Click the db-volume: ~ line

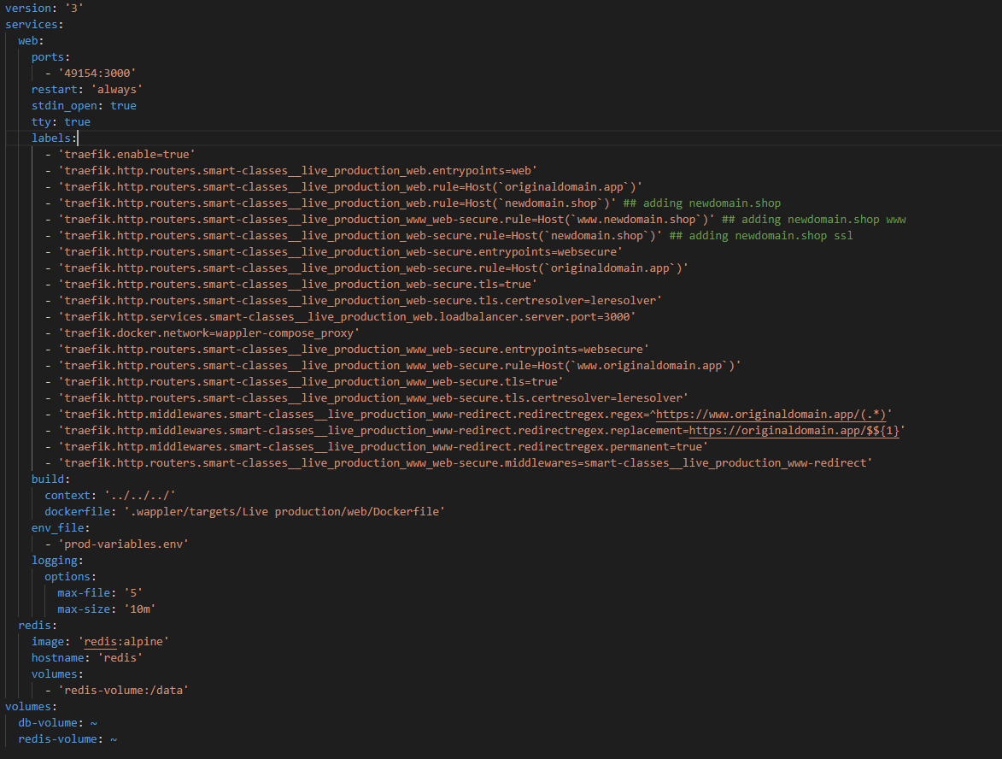pos(58,723)
